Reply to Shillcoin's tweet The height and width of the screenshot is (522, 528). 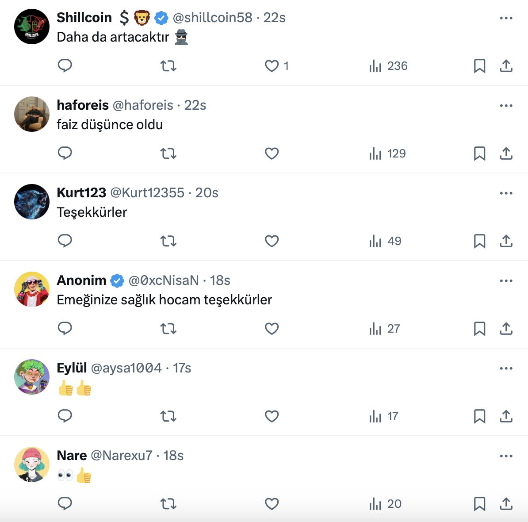[x=65, y=66]
